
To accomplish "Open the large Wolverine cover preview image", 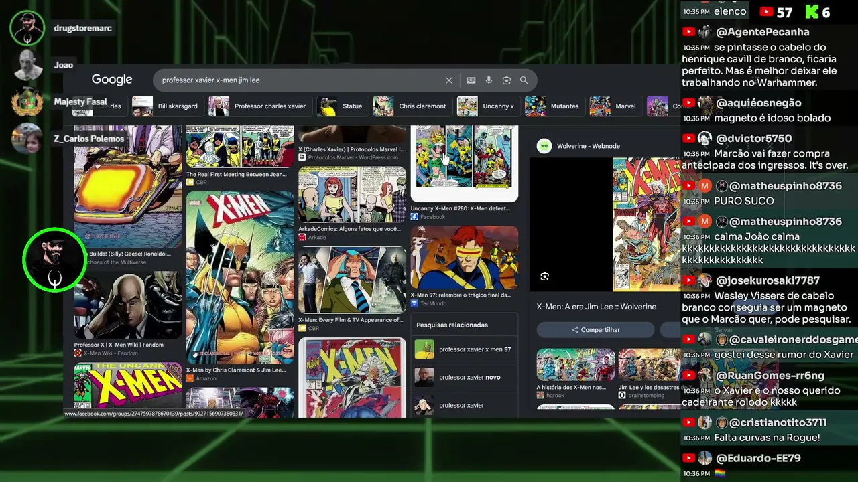I will coord(647,224).
